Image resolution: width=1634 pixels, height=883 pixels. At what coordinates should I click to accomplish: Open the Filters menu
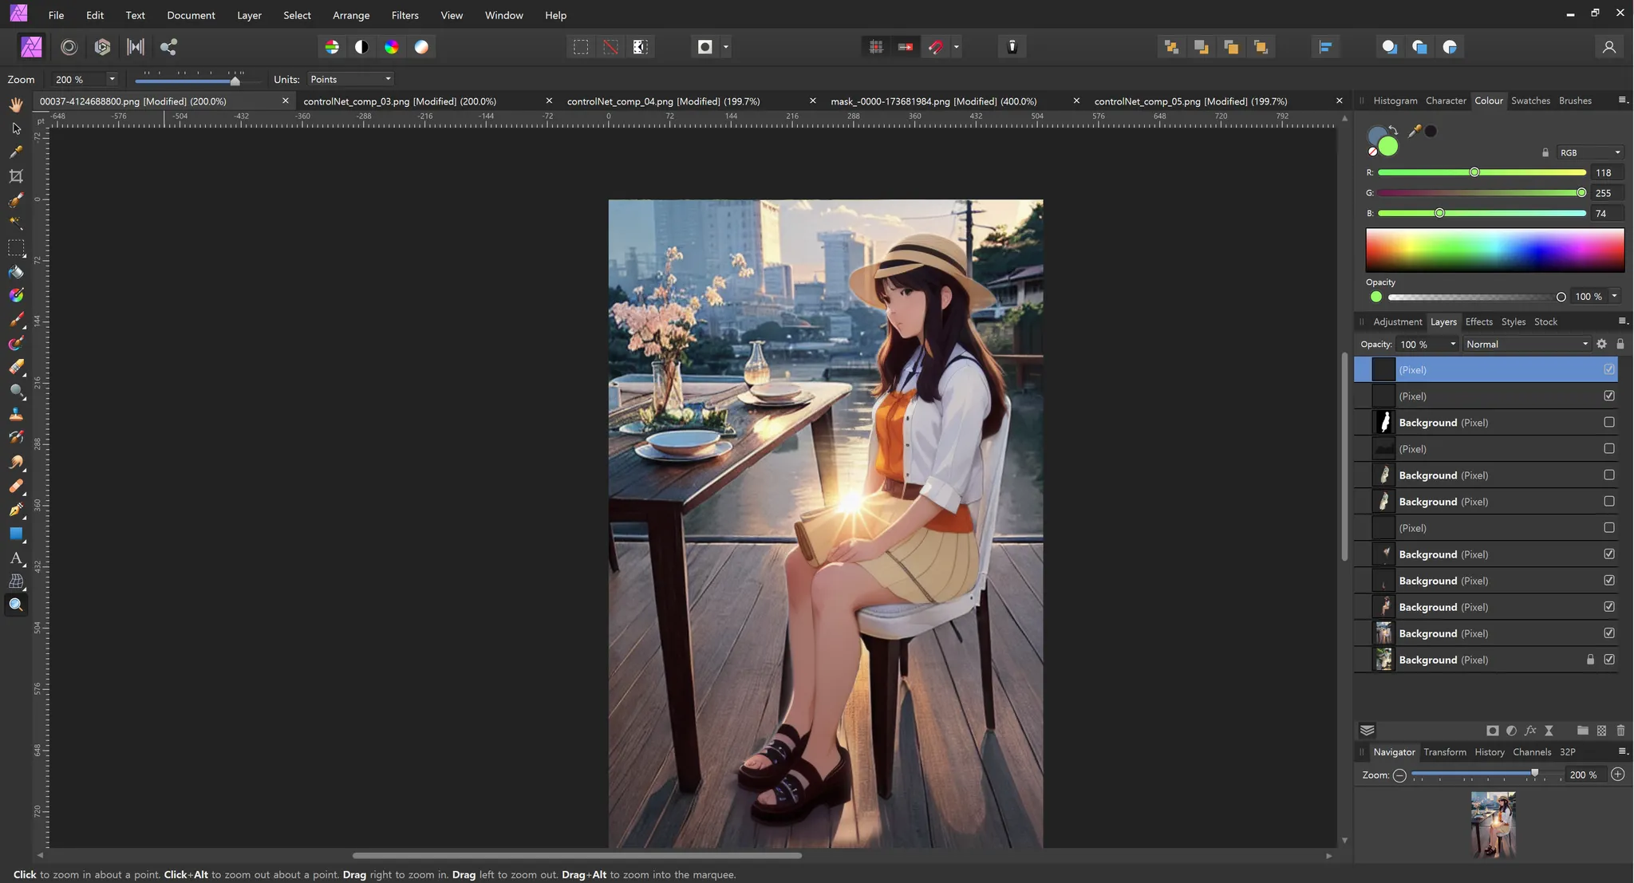coord(405,15)
